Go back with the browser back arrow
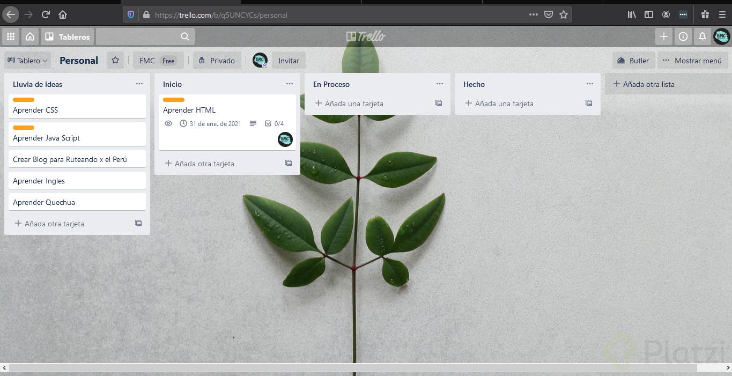The image size is (732, 376). (x=11, y=14)
